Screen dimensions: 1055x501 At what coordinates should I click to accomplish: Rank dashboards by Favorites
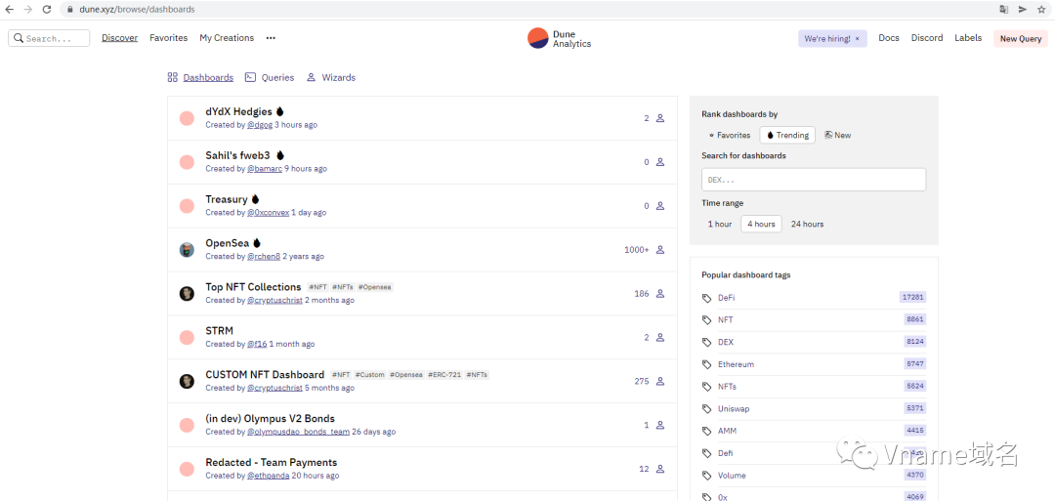[730, 135]
